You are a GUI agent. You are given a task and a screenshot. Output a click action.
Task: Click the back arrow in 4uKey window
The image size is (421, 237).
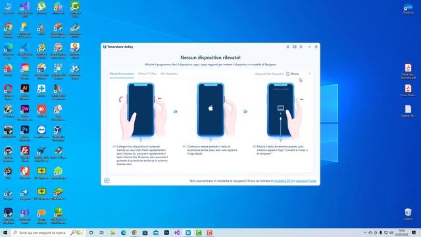coord(107,180)
